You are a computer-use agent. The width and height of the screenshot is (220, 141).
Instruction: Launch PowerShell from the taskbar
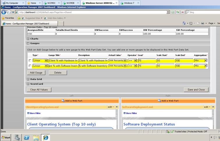click(26, 137)
